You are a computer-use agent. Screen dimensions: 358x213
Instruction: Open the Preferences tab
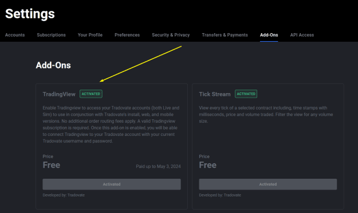[127, 35]
